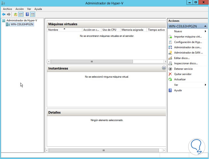Open the Ayuda menu in menu bar
This screenshot has width=209, height=159.
(38, 9)
